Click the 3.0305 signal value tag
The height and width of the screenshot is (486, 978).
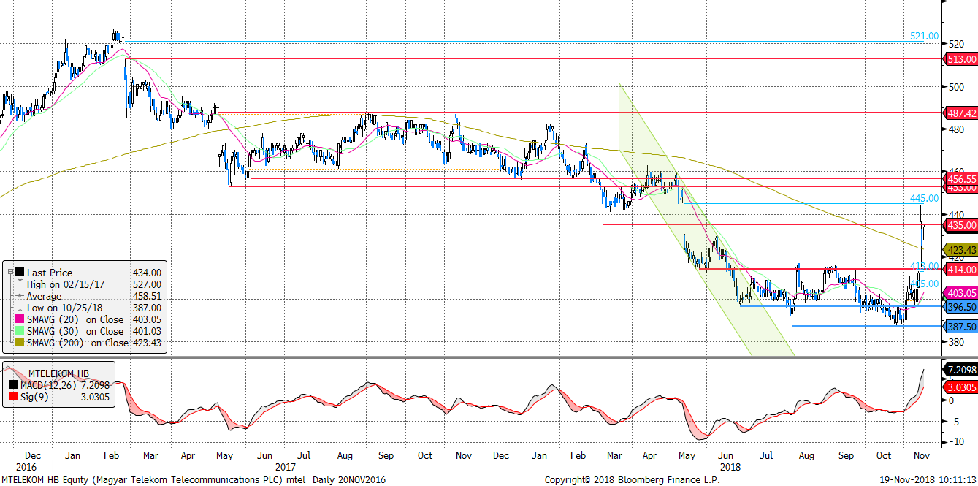[960, 387]
